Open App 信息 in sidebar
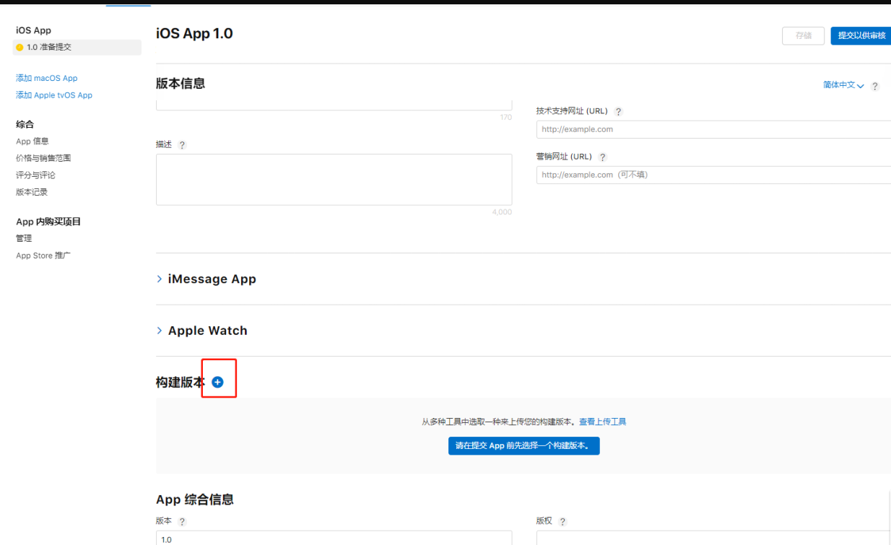The image size is (891, 545). (x=32, y=141)
